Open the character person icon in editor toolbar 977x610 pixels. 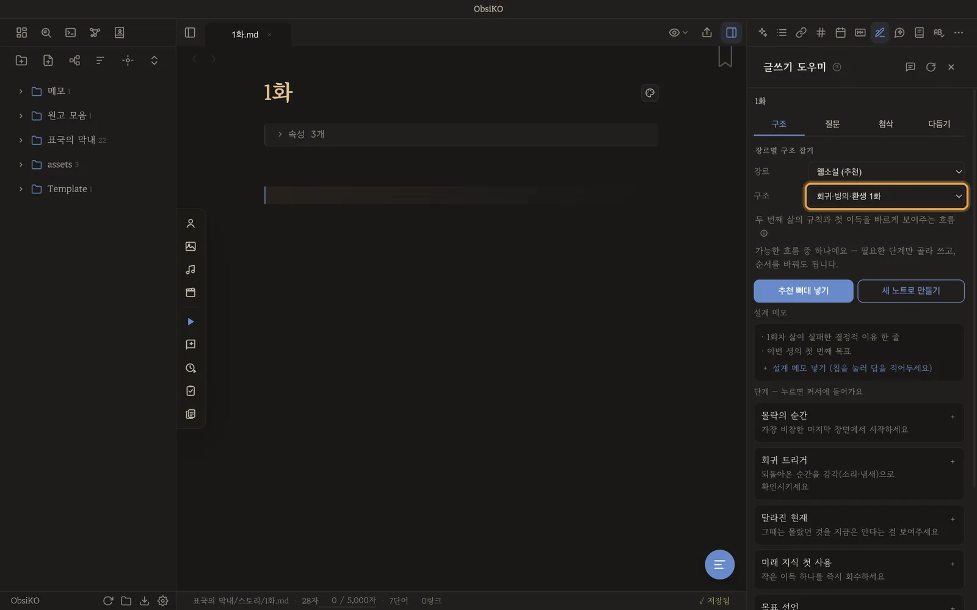pos(191,223)
